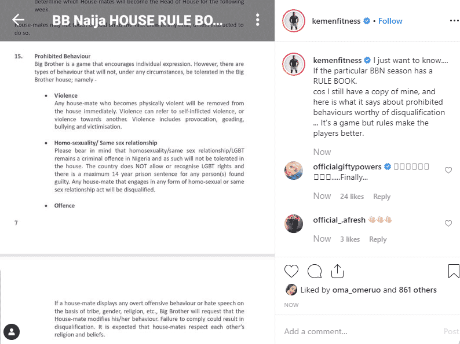Open official_.afresh profile avatar
Screen dimensions: 460x344
coord(294,223)
